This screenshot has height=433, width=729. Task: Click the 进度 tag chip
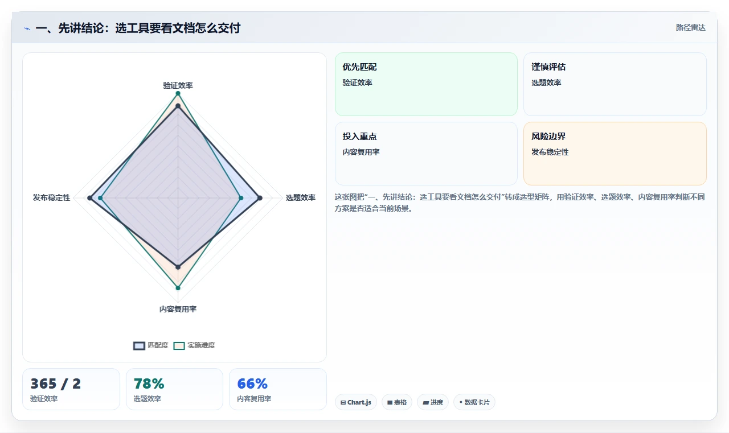pyautogui.click(x=433, y=402)
